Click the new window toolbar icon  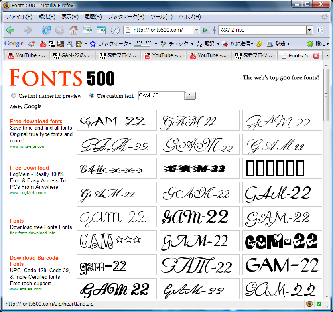pos(101,30)
